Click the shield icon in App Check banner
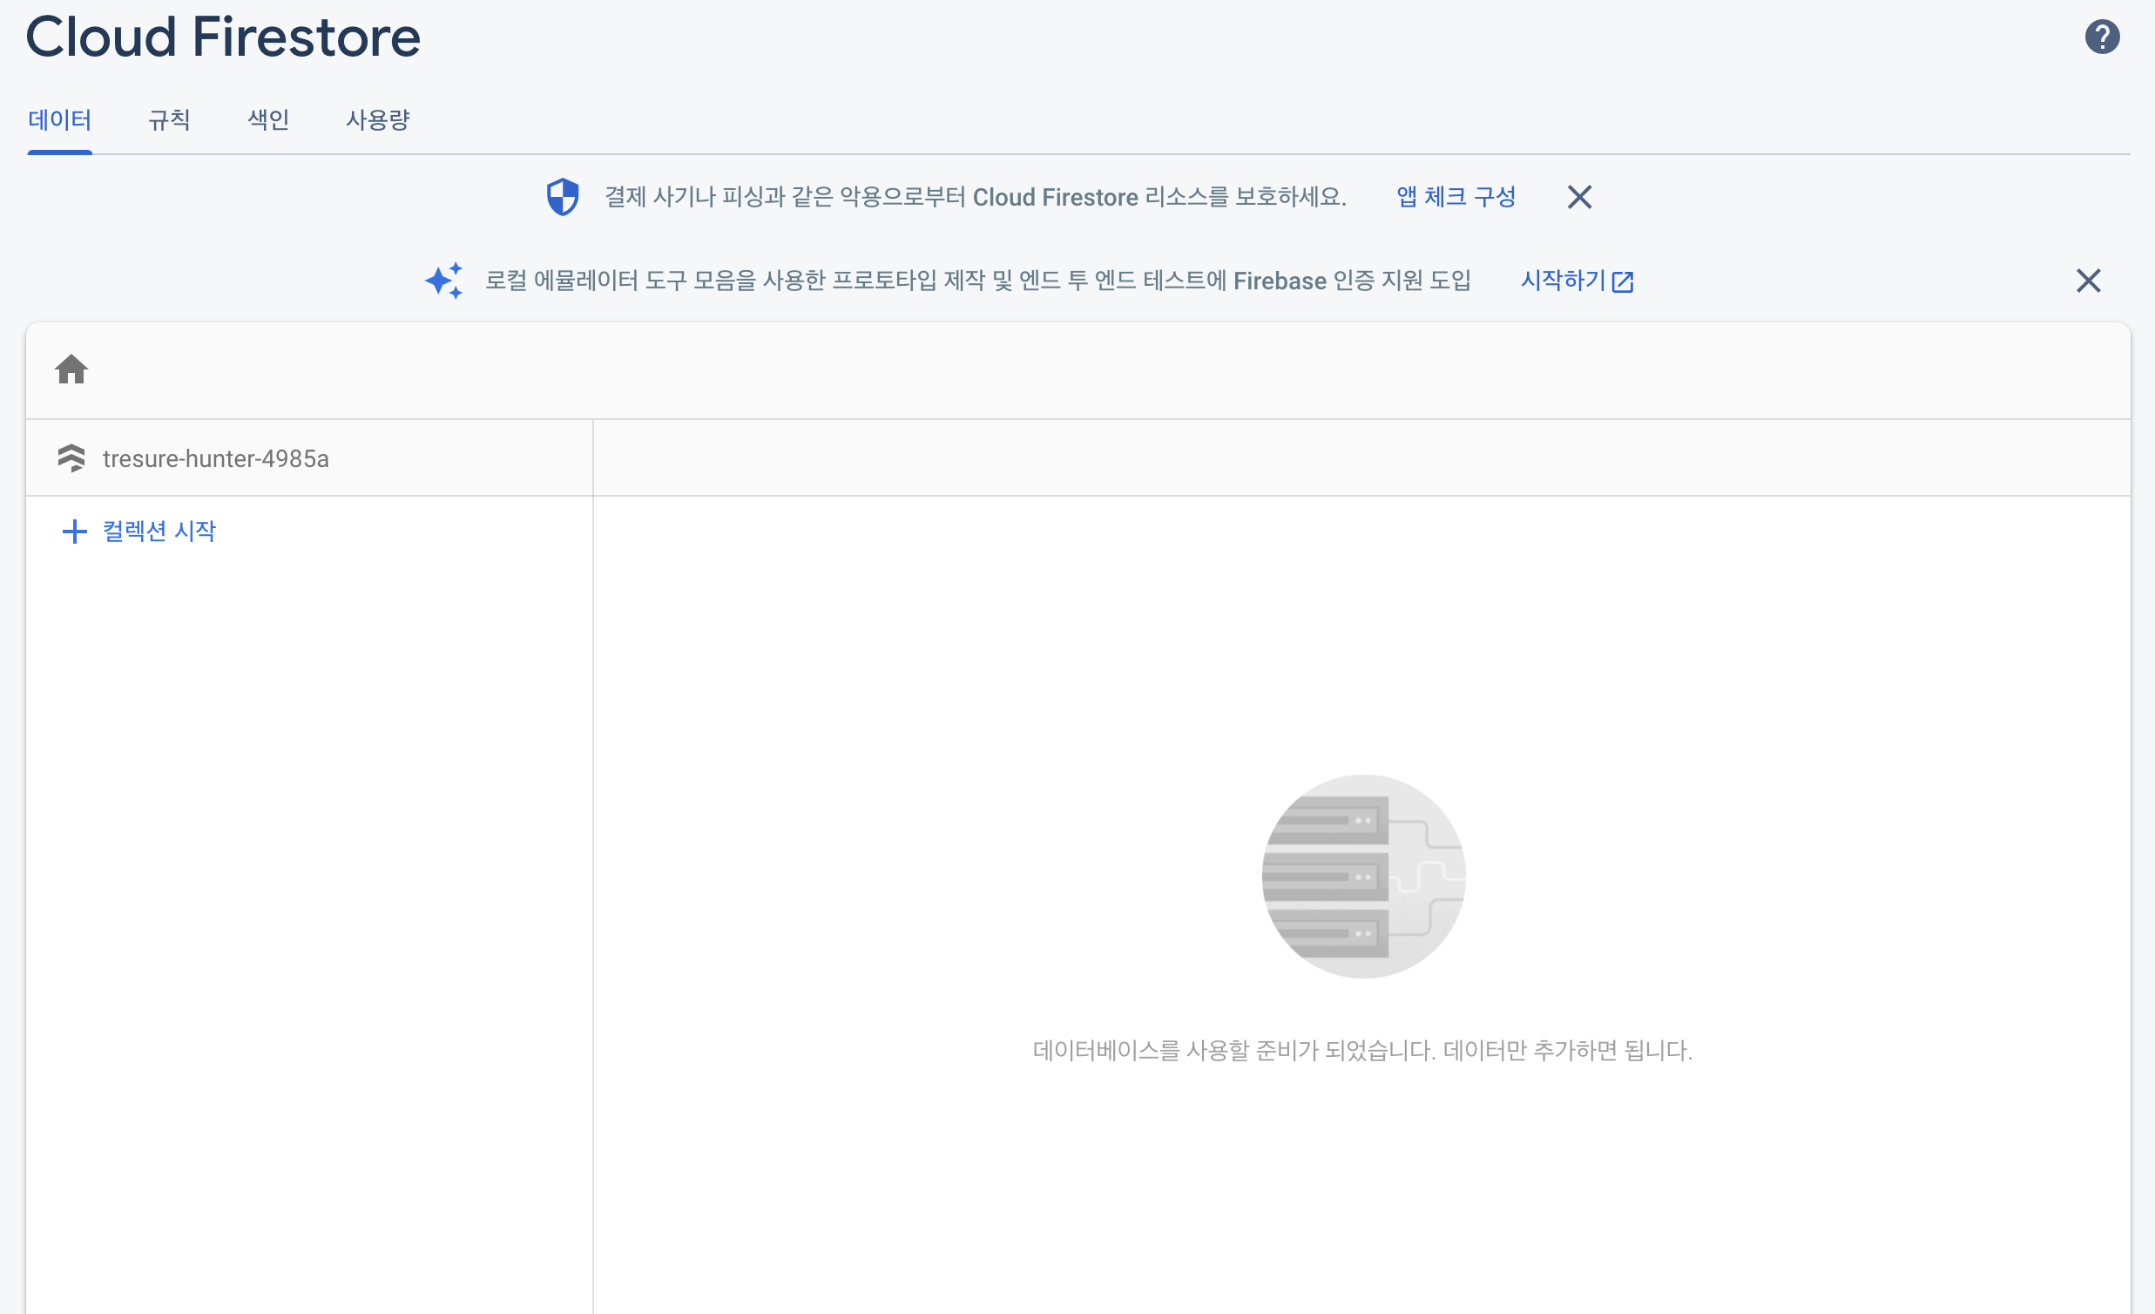The width and height of the screenshot is (2155, 1314). [563, 197]
